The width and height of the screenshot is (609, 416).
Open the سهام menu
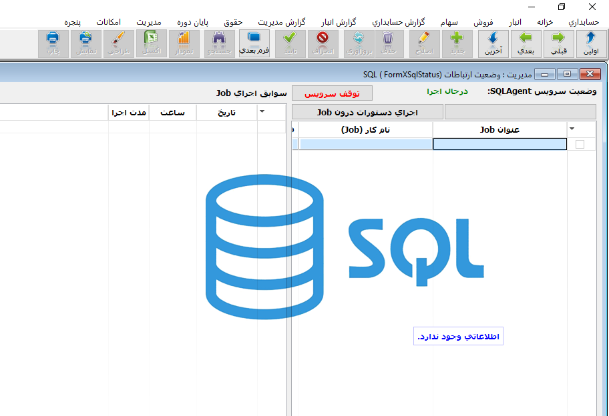point(449,22)
